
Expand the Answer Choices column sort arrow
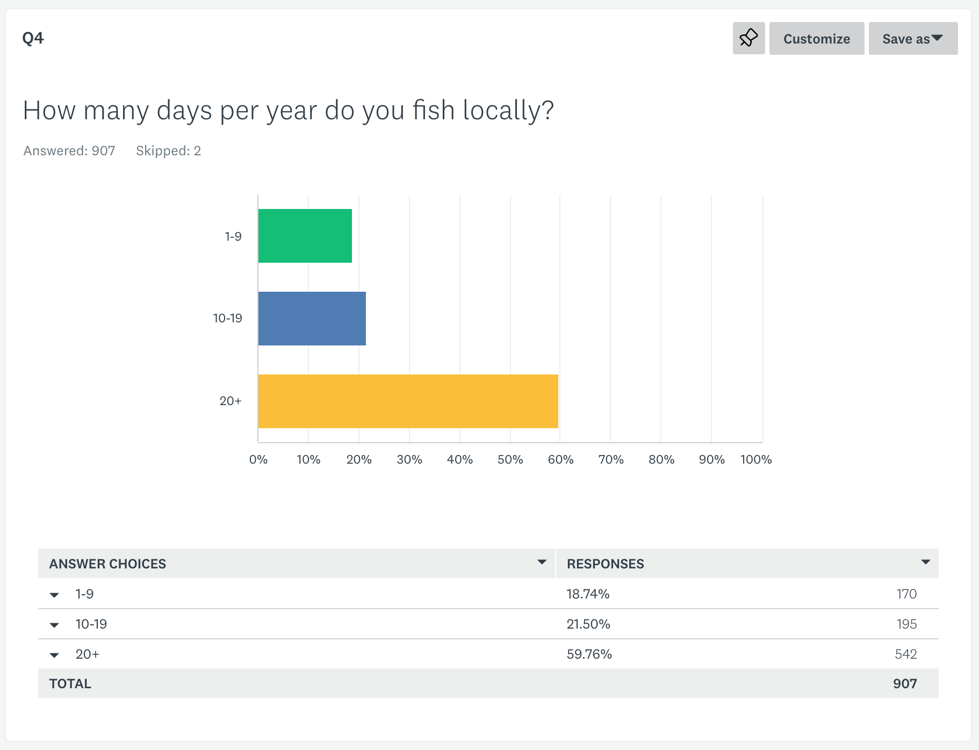(542, 562)
